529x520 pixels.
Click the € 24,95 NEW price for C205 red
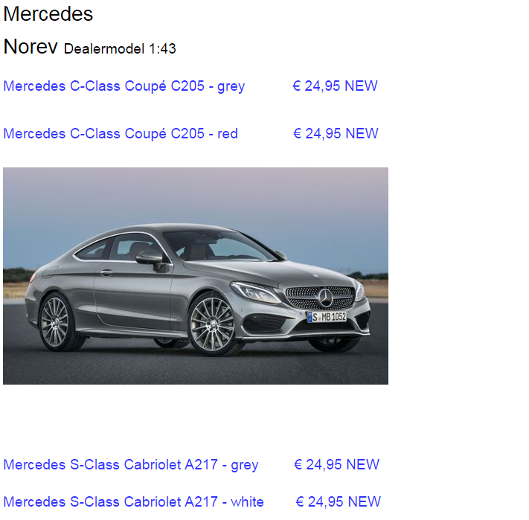336,134
